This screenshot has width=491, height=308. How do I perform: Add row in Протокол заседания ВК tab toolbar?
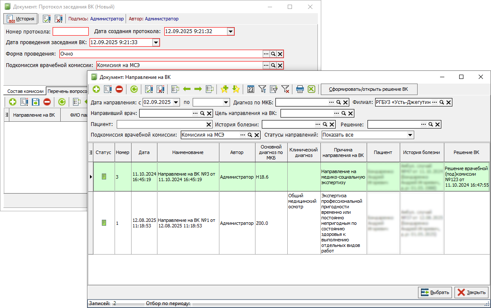coord(13,102)
